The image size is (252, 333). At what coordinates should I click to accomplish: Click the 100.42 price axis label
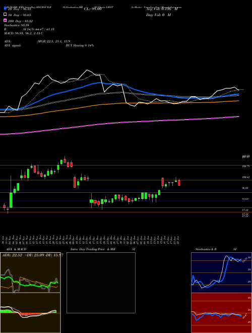coord(246,177)
